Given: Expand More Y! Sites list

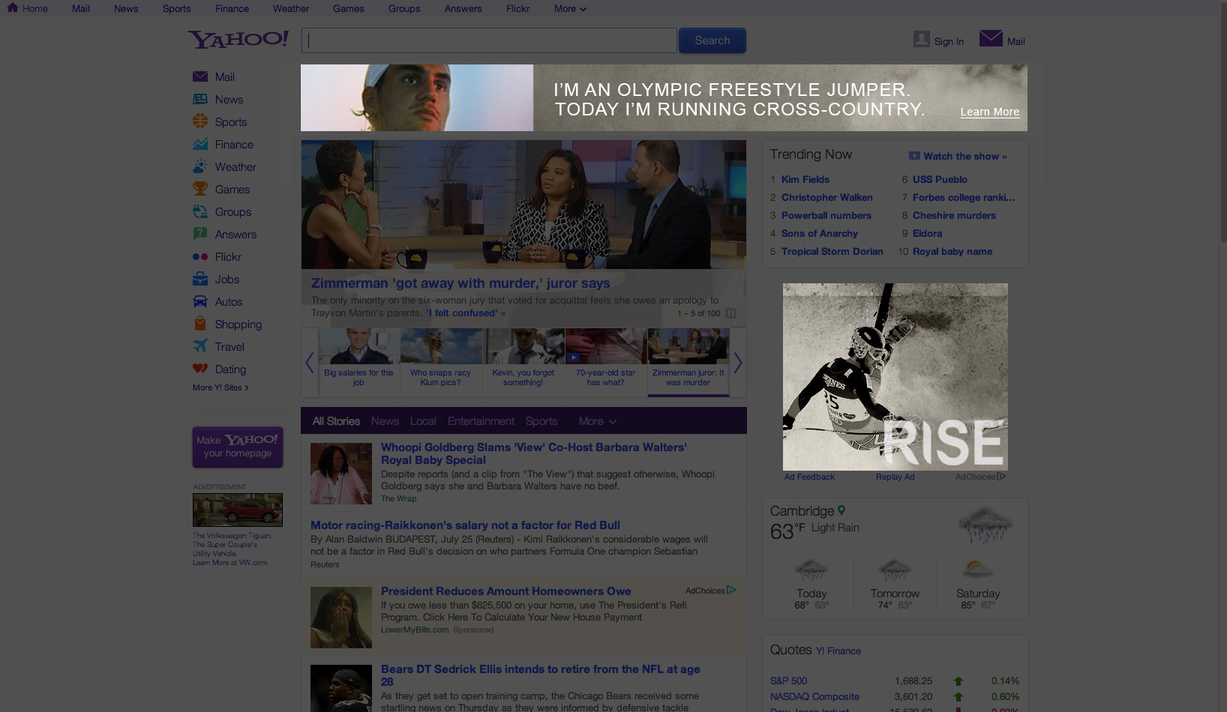Looking at the screenshot, I should point(220,387).
